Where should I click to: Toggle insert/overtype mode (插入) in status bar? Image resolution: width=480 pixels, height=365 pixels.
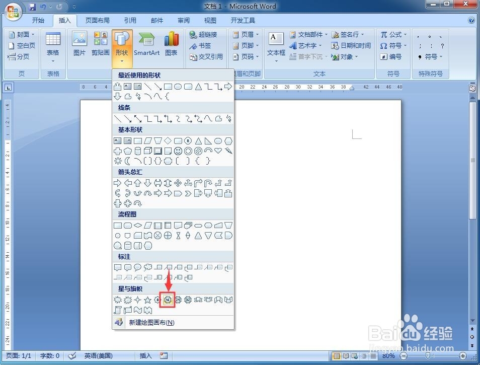coord(146,356)
